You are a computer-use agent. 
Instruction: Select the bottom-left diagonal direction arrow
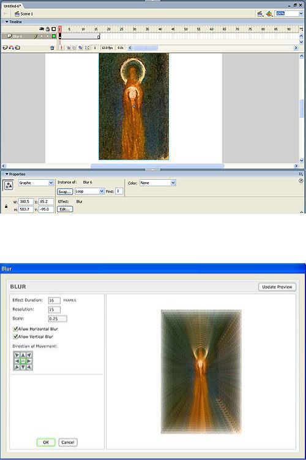(x=17, y=367)
